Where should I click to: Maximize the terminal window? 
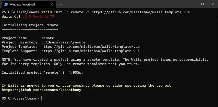tap(202, 4)
